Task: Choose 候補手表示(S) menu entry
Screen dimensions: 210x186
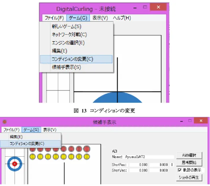Action: tap(76, 67)
